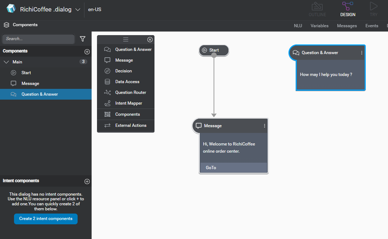The image size is (388, 239).
Task: Select Start item in the components tree
Action: tap(26, 73)
